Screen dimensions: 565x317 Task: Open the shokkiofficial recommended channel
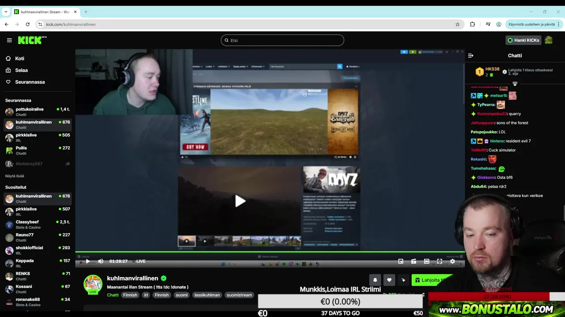click(x=38, y=250)
